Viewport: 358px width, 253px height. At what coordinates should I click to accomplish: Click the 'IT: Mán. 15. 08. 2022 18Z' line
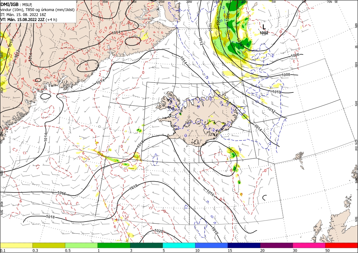[x=23, y=15]
